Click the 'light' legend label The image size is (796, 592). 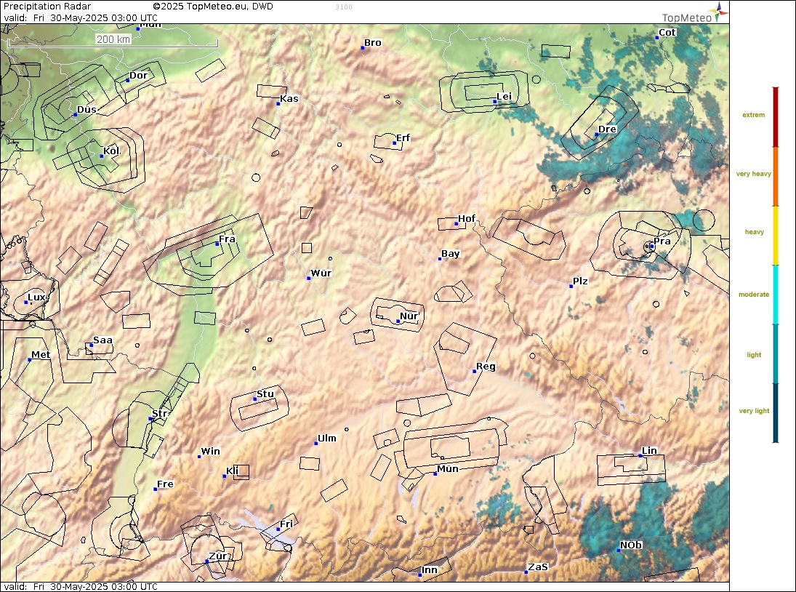coord(754,355)
